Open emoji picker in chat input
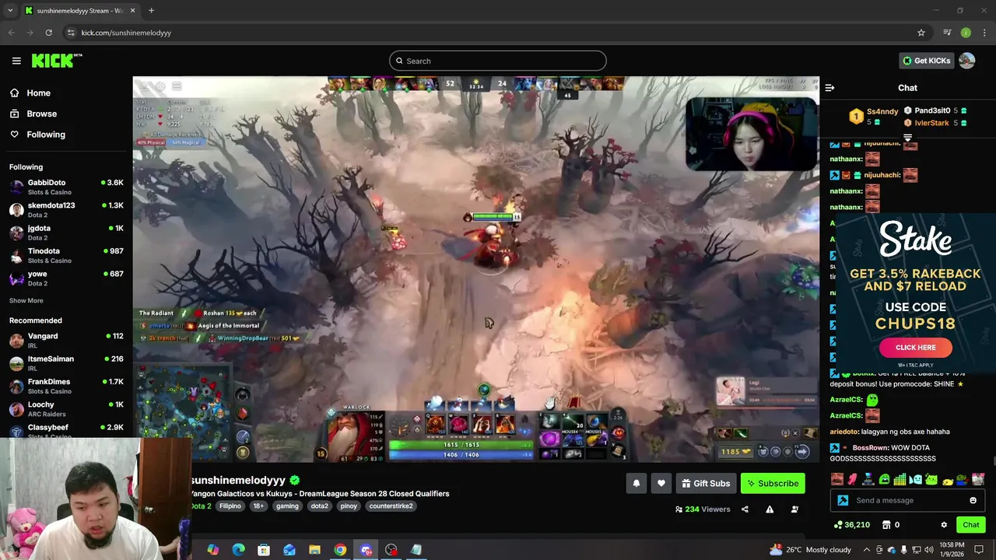996x560 pixels. pos(973,501)
